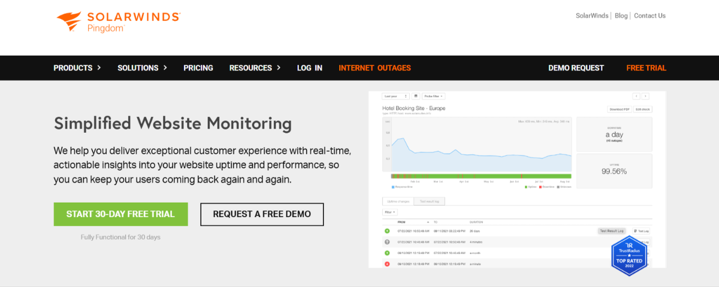Expand the PRODUCTS menu
Image resolution: width=719 pixels, height=287 pixels.
click(x=77, y=68)
